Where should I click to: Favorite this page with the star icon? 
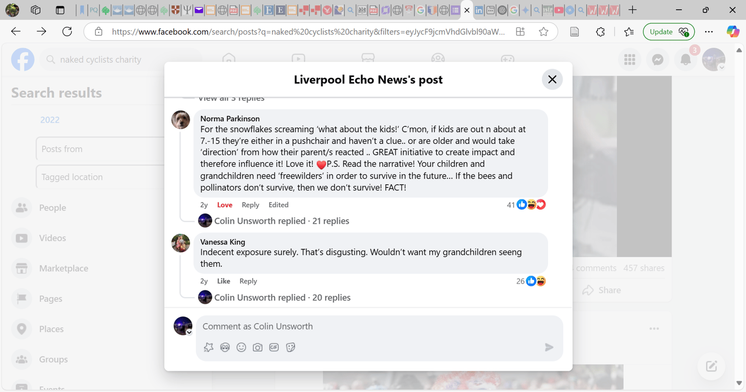543,32
